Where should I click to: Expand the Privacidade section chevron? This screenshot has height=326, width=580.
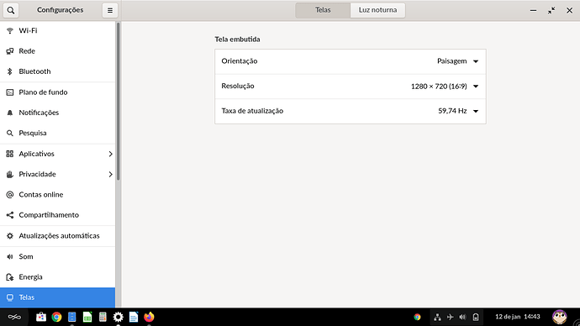tap(110, 174)
